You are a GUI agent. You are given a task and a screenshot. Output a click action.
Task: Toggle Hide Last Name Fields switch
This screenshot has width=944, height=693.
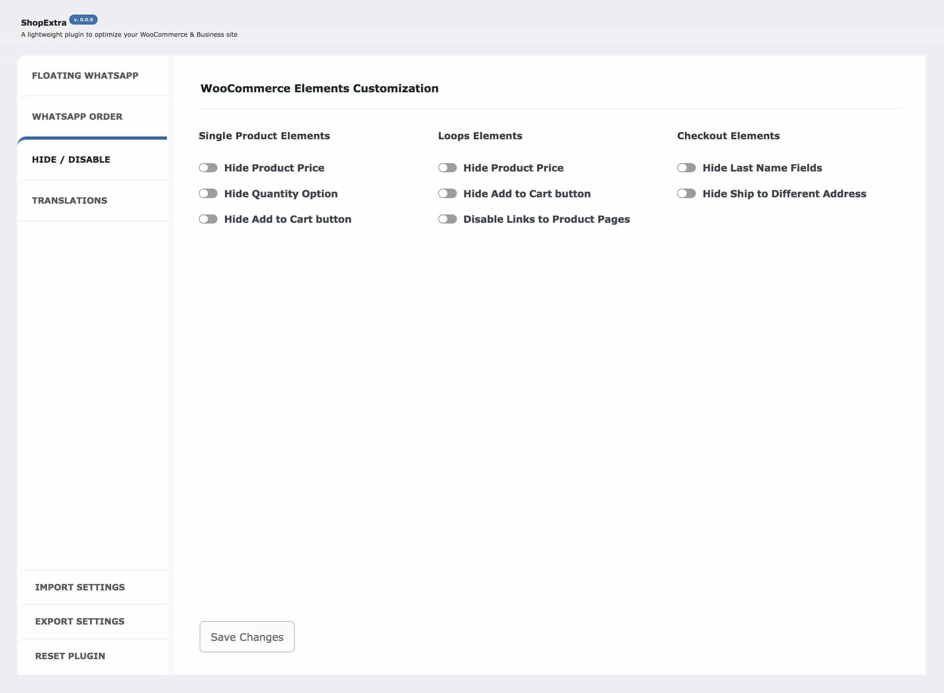tap(686, 168)
